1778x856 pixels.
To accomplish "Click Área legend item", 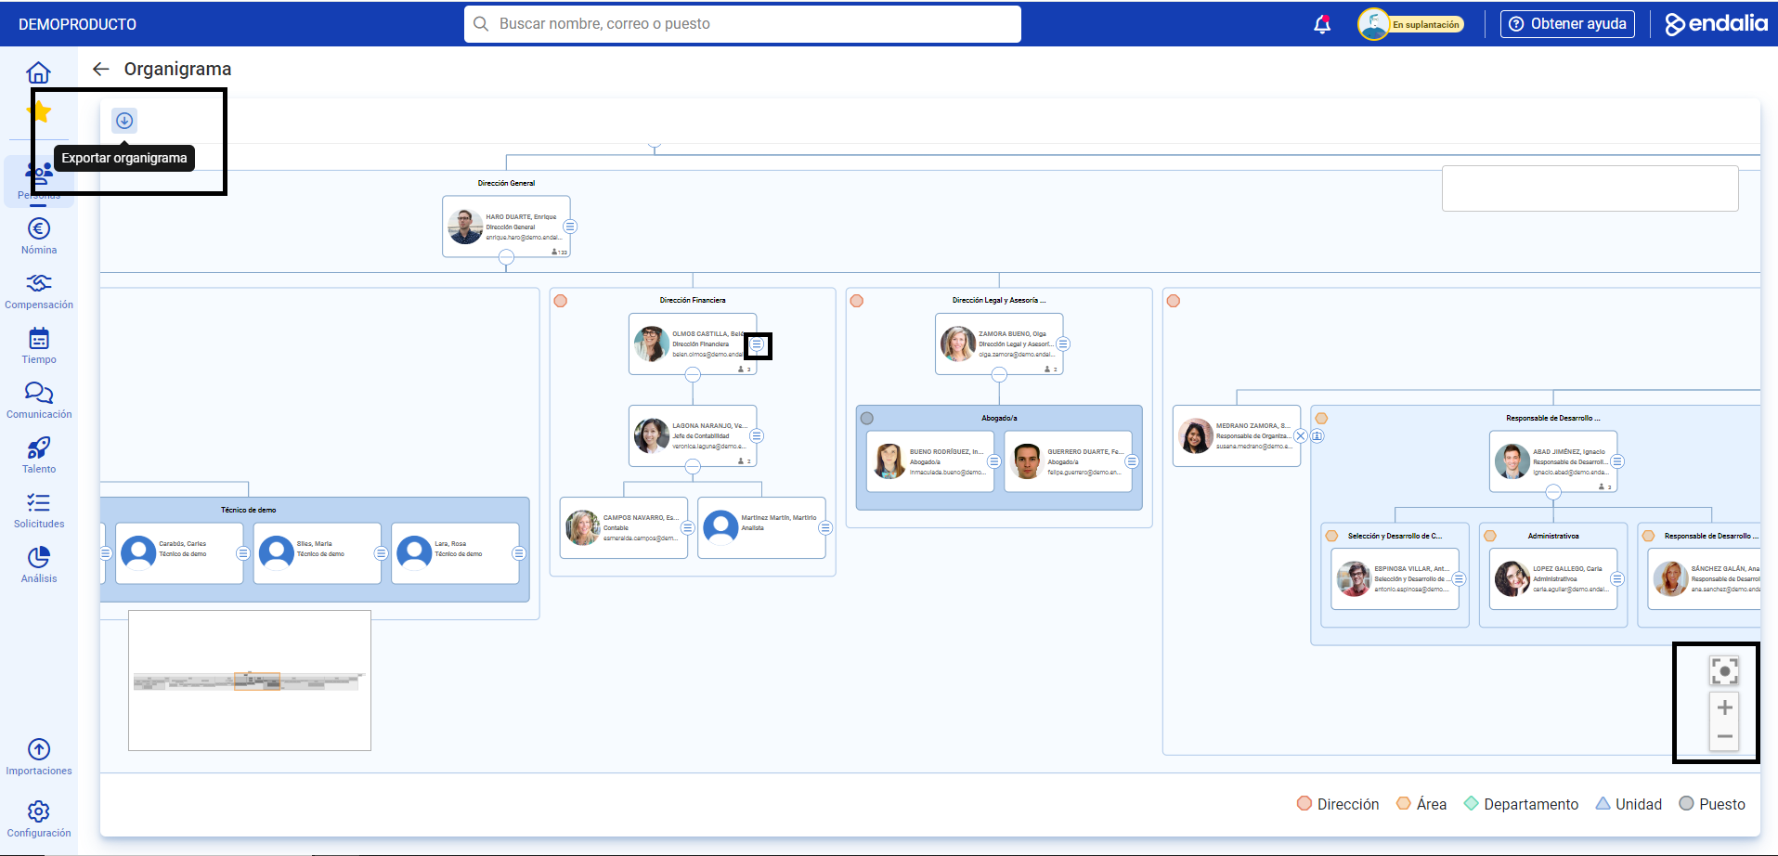I will point(1421,804).
